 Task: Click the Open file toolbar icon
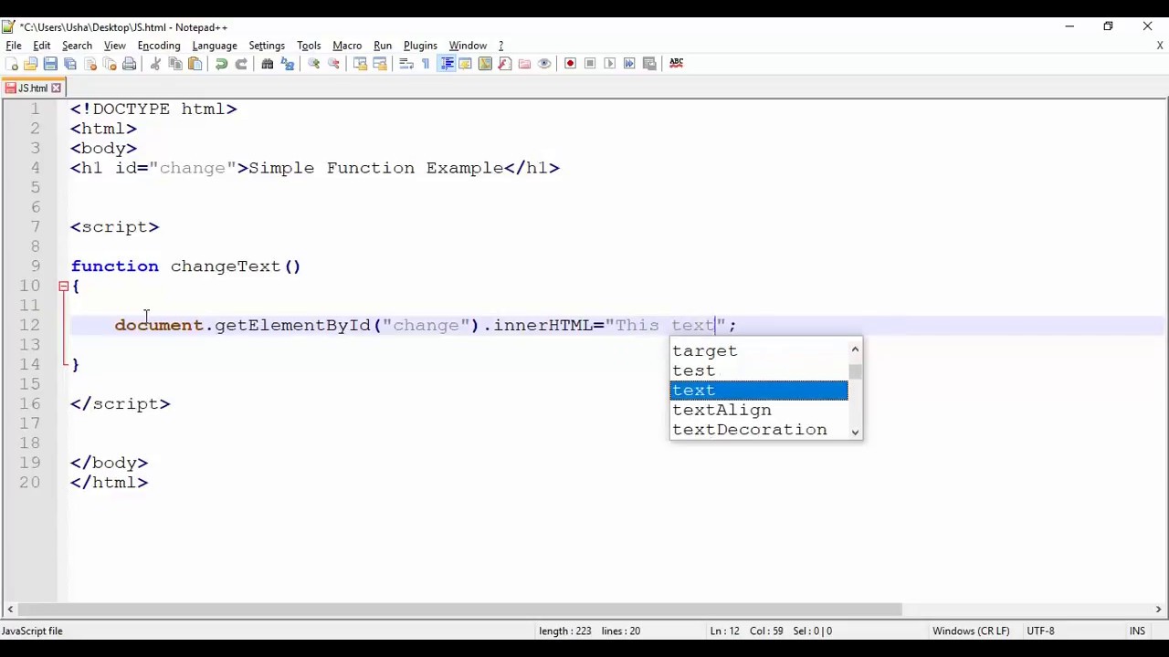click(x=30, y=63)
